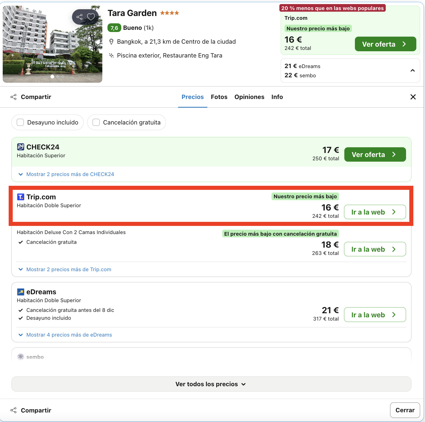Click Ir a la web for eDreams 21 €
425x422 pixels.
point(375,315)
